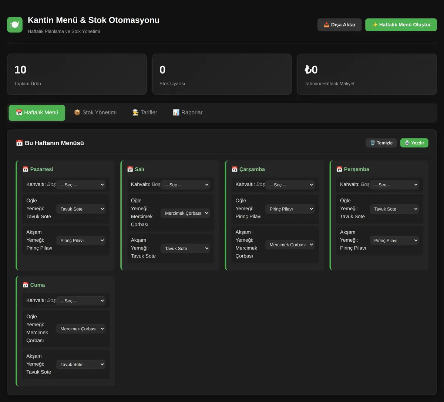Click calendar icon in Bu Haftanın Menüsü heading
Screen dimensions: 444x402
[x=19, y=143]
